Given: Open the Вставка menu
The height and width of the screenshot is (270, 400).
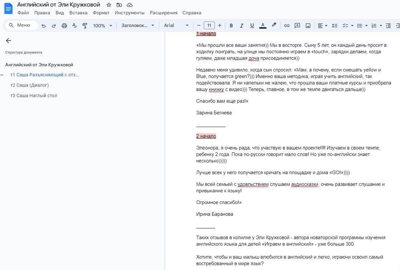Looking at the screenshot, I should 78,13.
